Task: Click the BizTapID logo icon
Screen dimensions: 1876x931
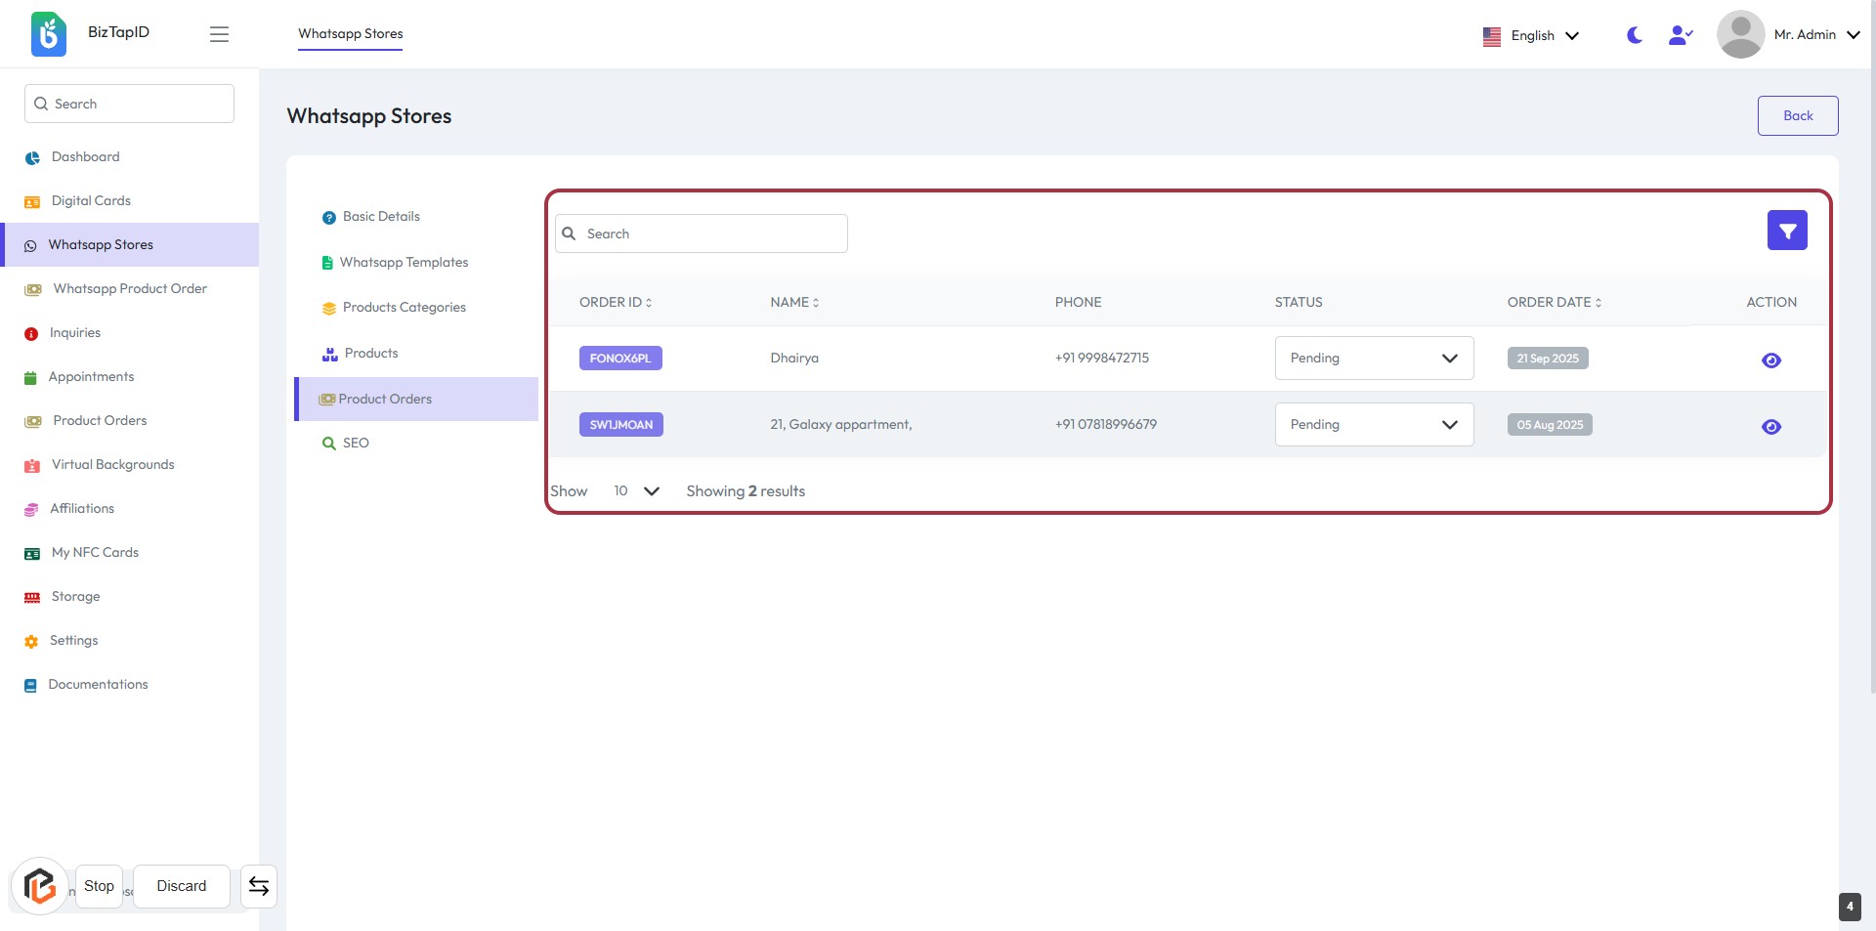Action: click(49, 34)
